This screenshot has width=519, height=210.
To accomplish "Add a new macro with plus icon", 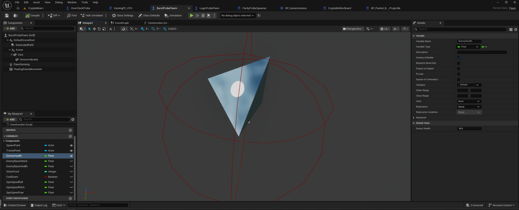I will click(x=70, y=130).
